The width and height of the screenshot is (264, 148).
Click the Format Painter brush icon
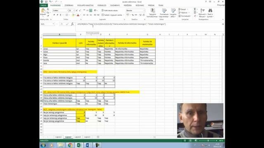[48, 16]
